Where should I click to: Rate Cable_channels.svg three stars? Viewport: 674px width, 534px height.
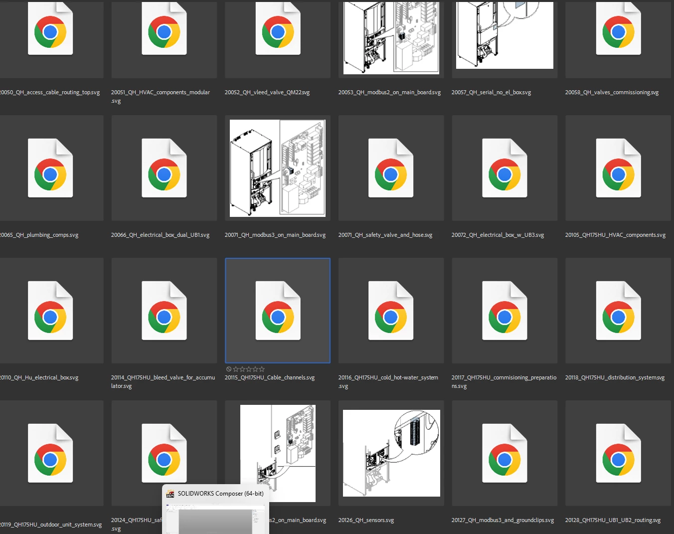(249, 369)
